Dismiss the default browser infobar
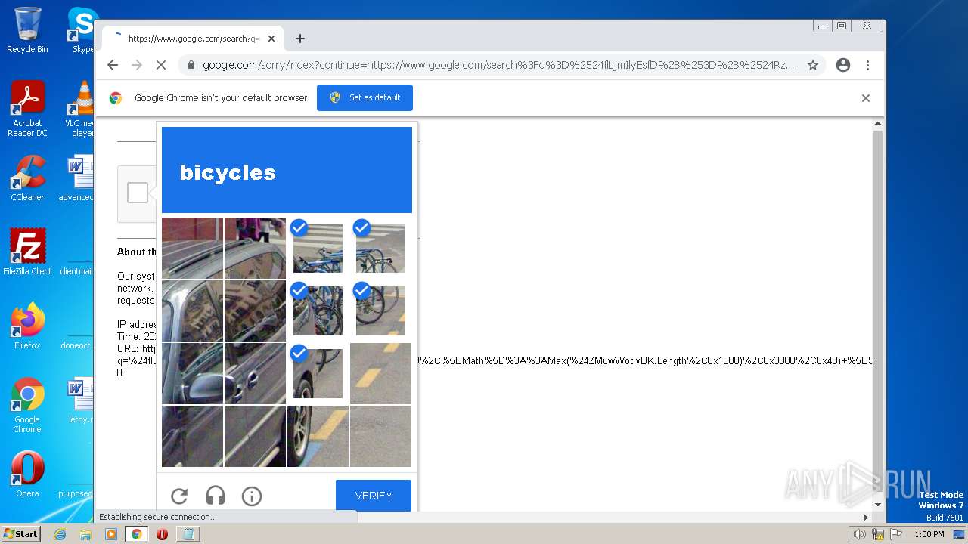 click(866, 97)
